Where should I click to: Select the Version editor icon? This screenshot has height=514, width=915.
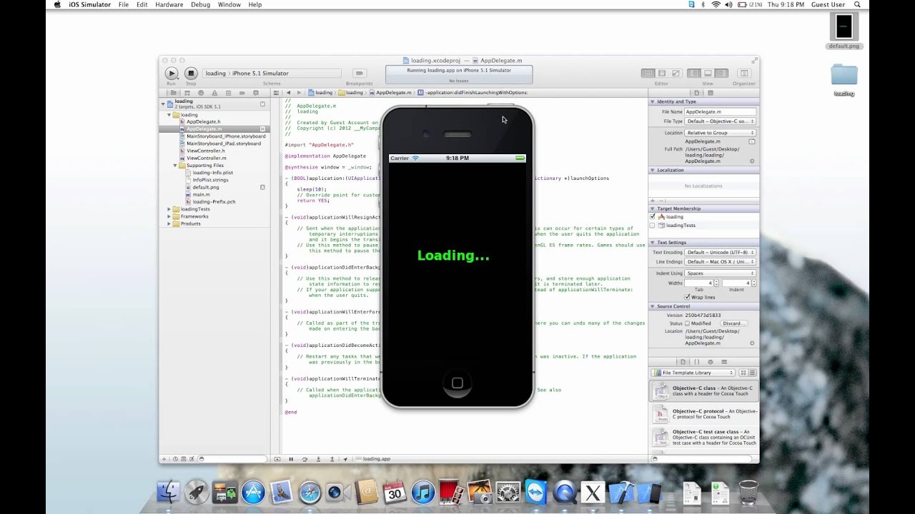click(x=676, y=74)
